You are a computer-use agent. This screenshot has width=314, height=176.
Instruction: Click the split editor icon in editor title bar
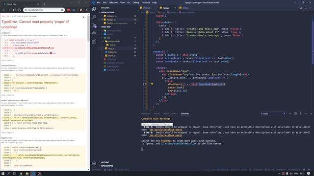[306, 8]
